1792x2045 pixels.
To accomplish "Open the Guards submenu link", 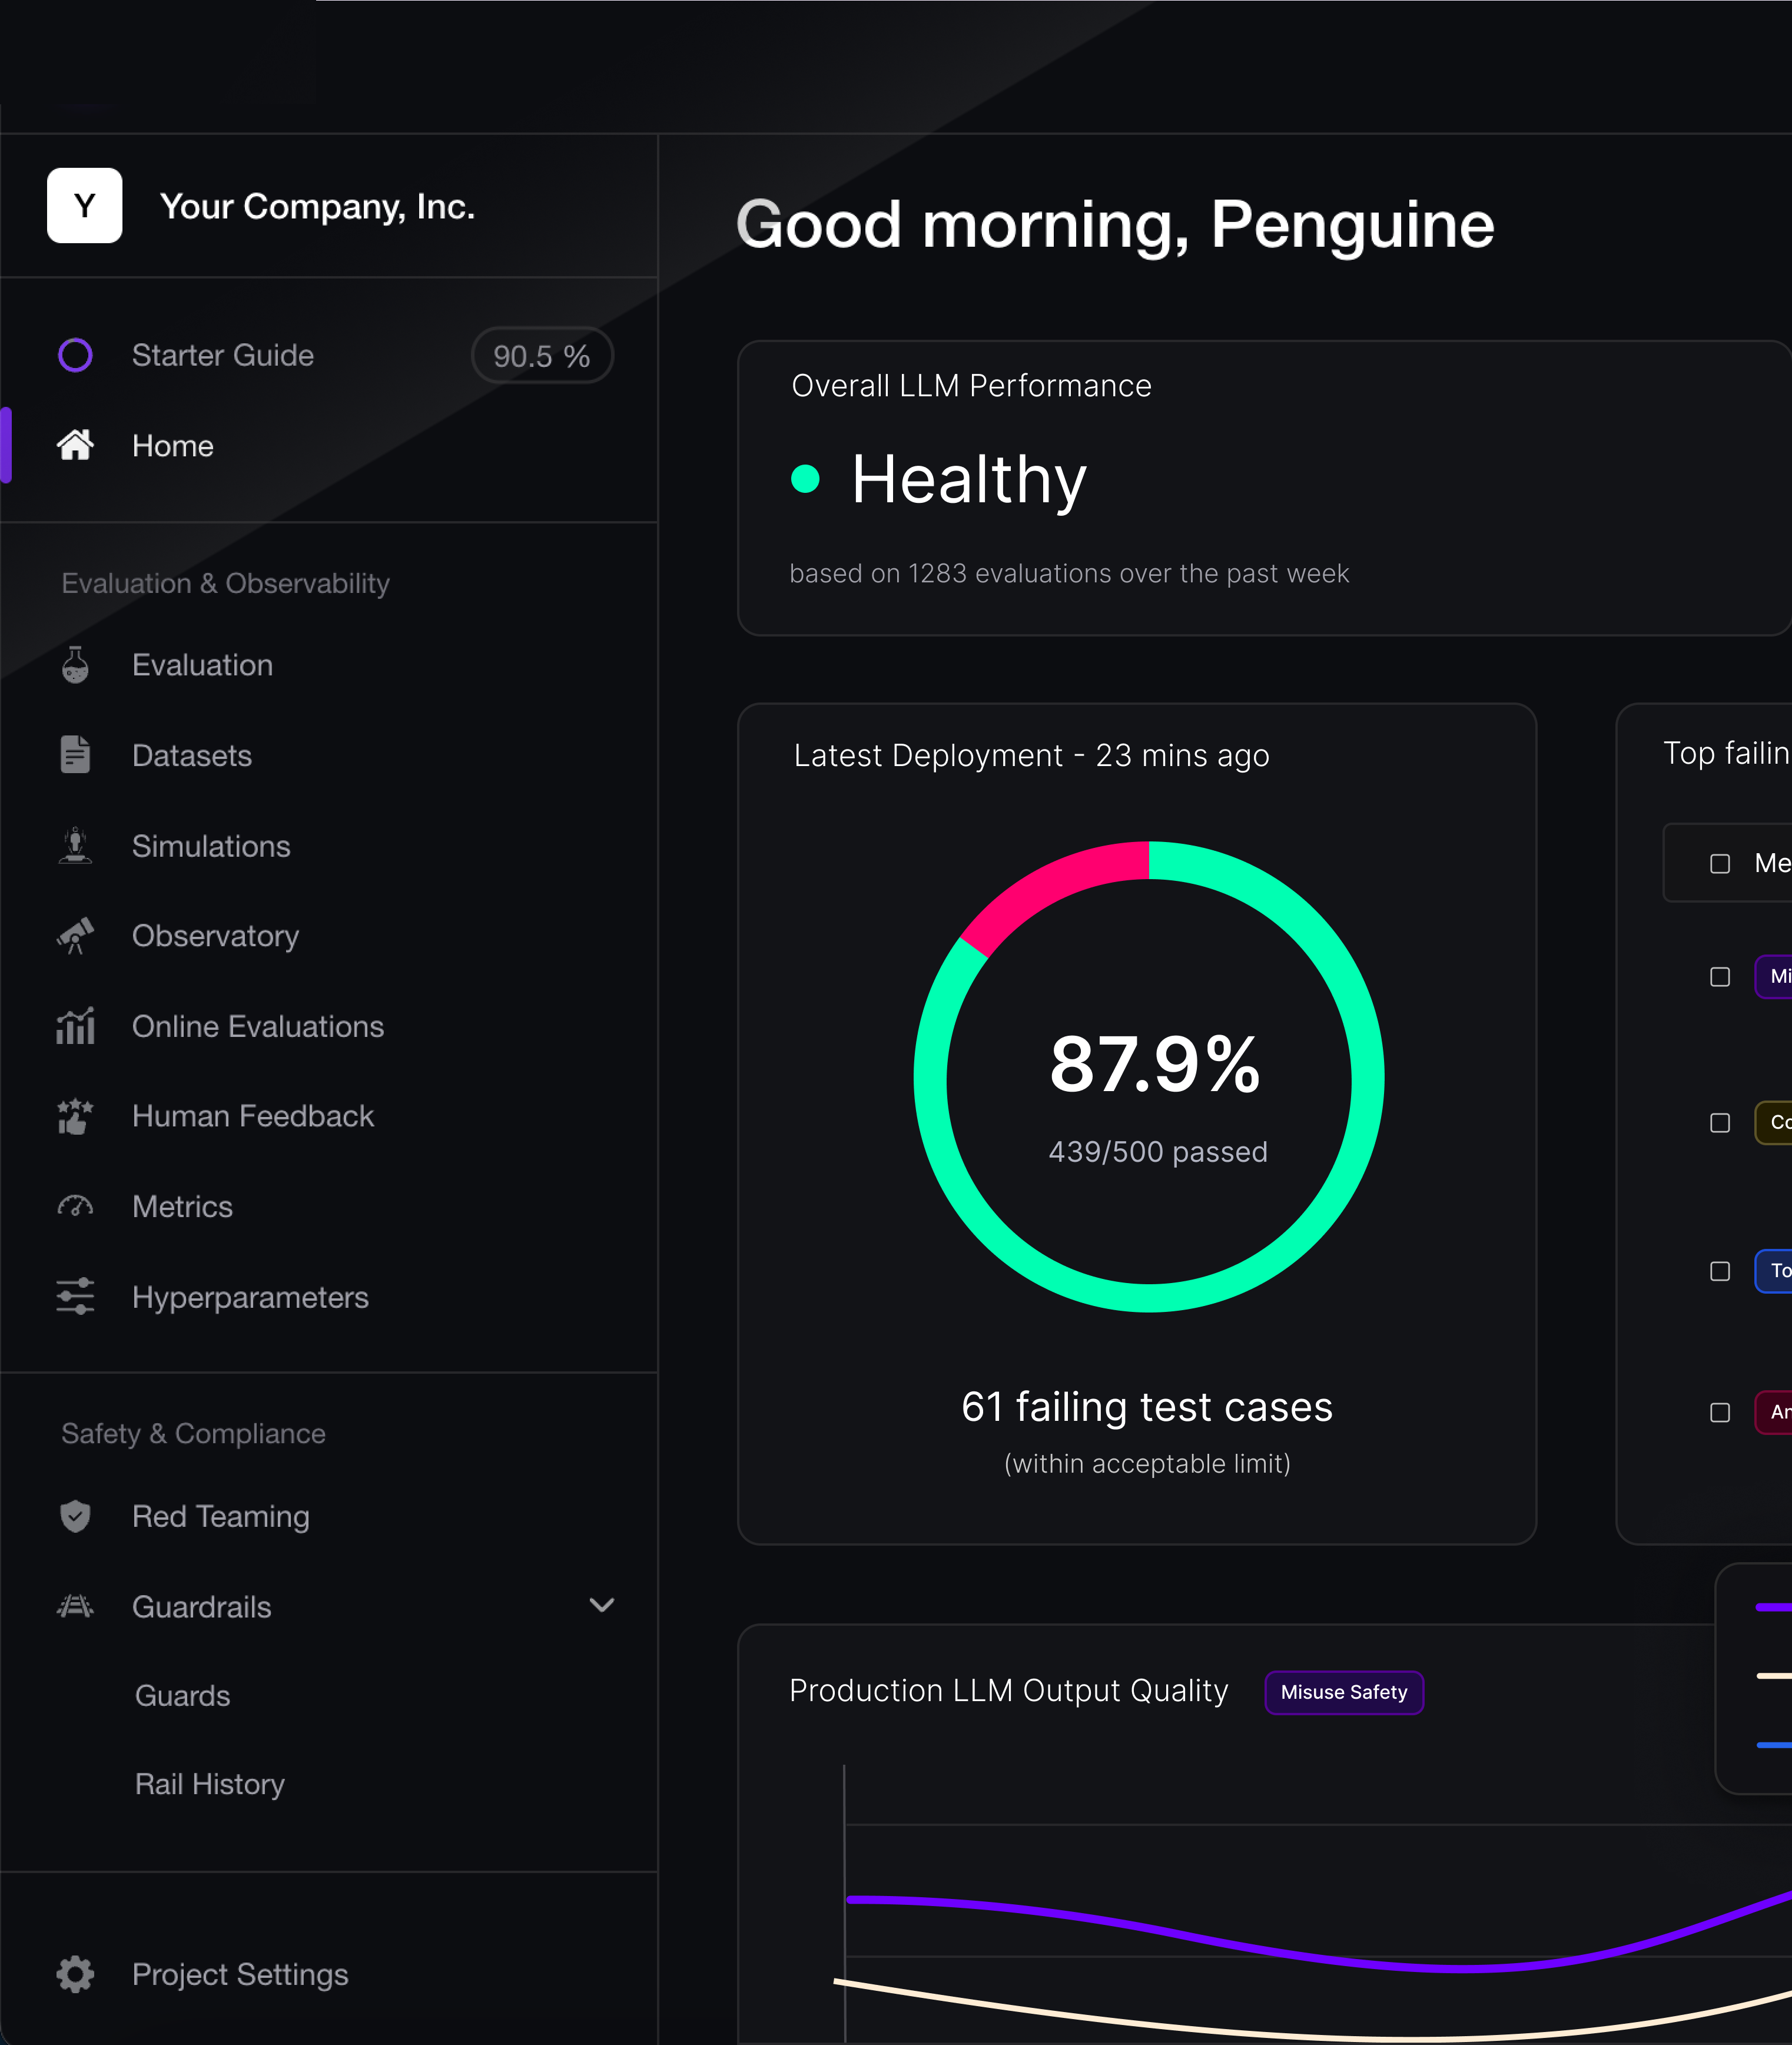I will (183, 1696).
